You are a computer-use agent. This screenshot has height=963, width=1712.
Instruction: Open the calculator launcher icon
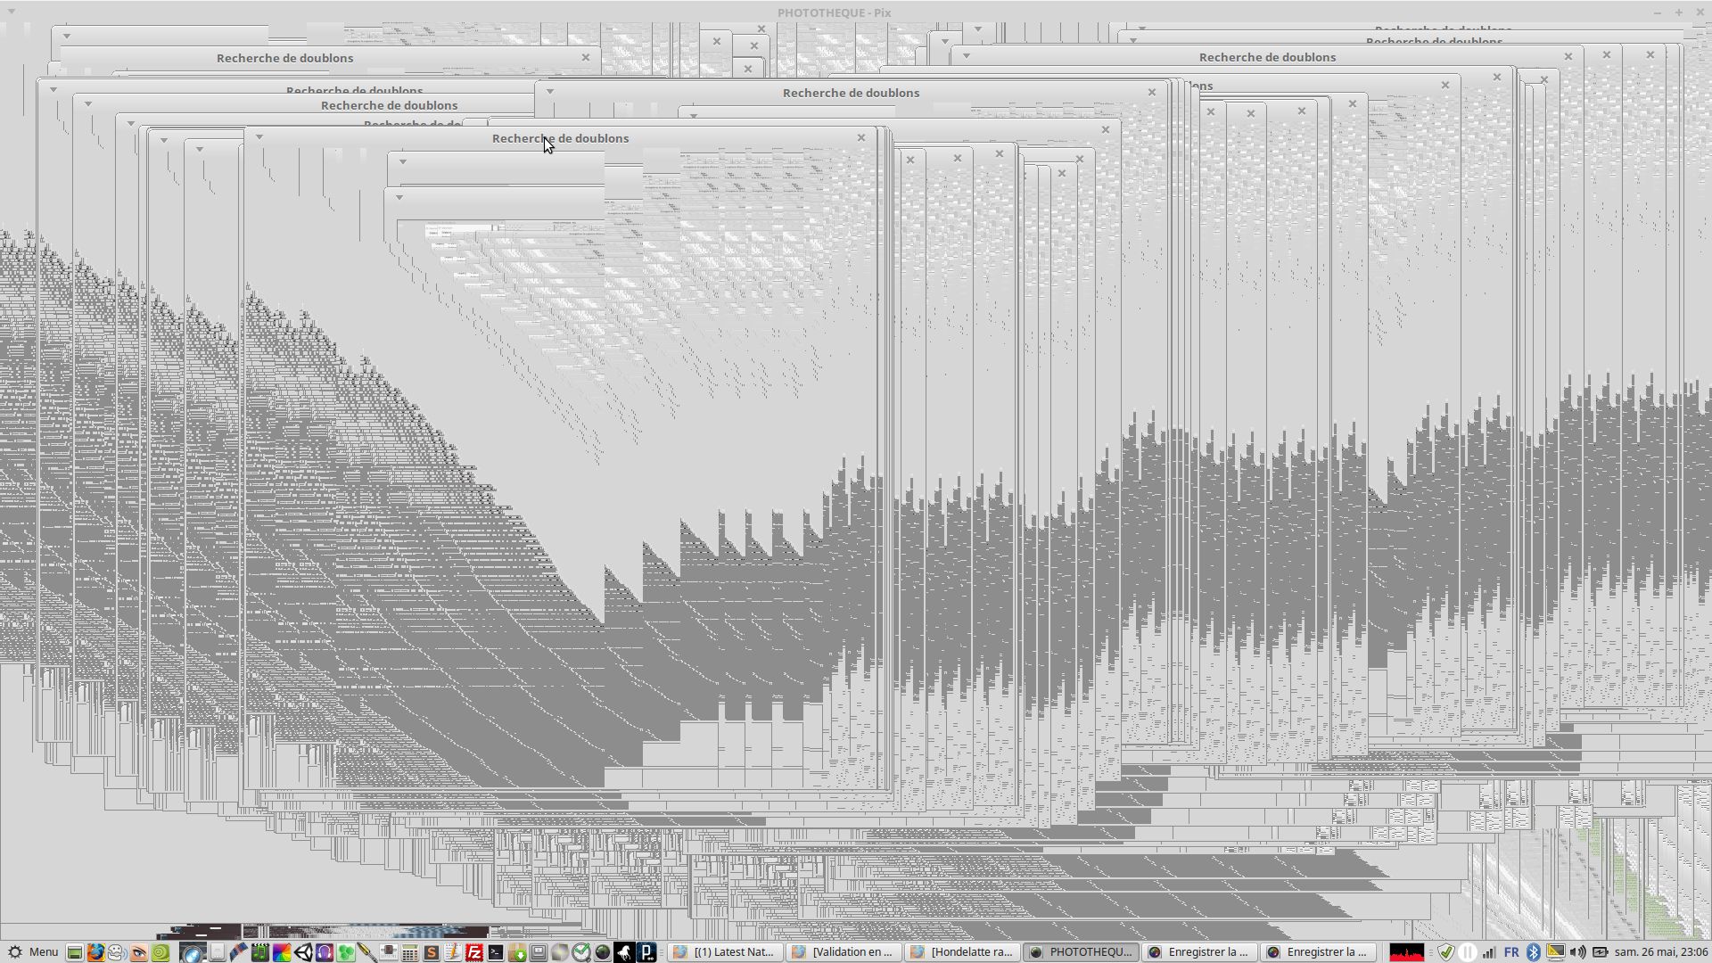pos(409,952)
